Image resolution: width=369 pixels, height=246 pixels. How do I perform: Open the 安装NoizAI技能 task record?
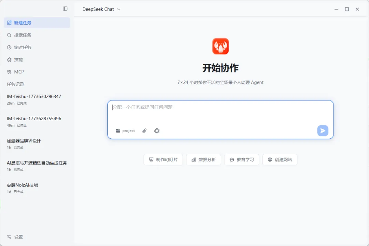(37, 188)
